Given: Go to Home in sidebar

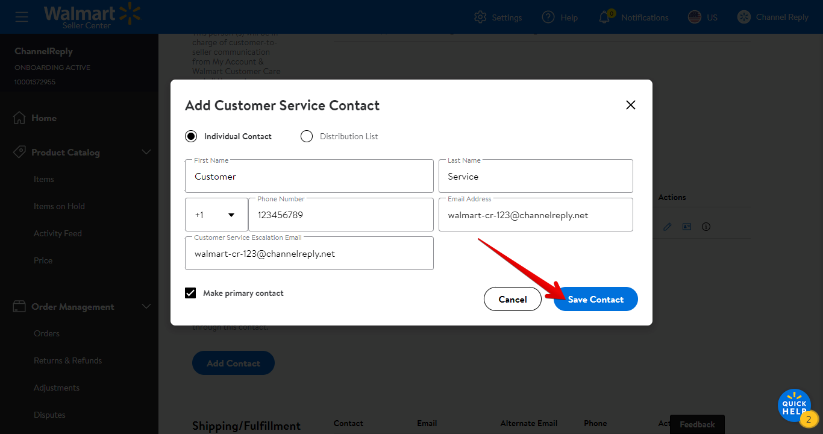Looking at the screenshot, I should [44, 118].
